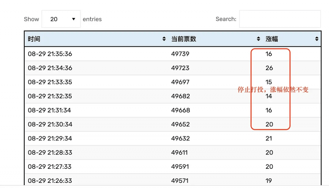Select the timestamp cell 08-29 21:30:34
Viewport: 329px width, 188px height.
(x=50, y=124)
